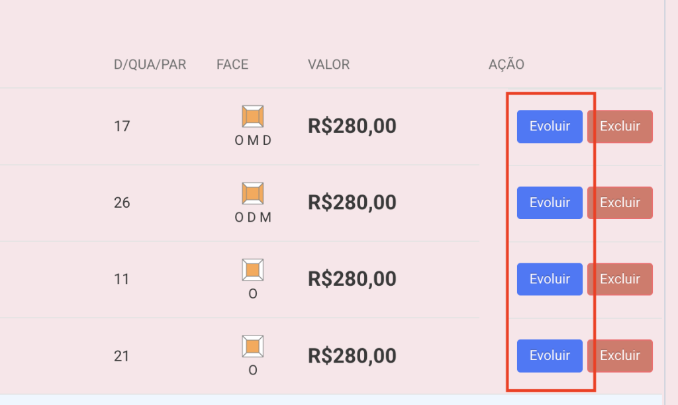Click the O D M face label
Screen dimensions: 678x405
pyautogui.click(x=253, y=218)
